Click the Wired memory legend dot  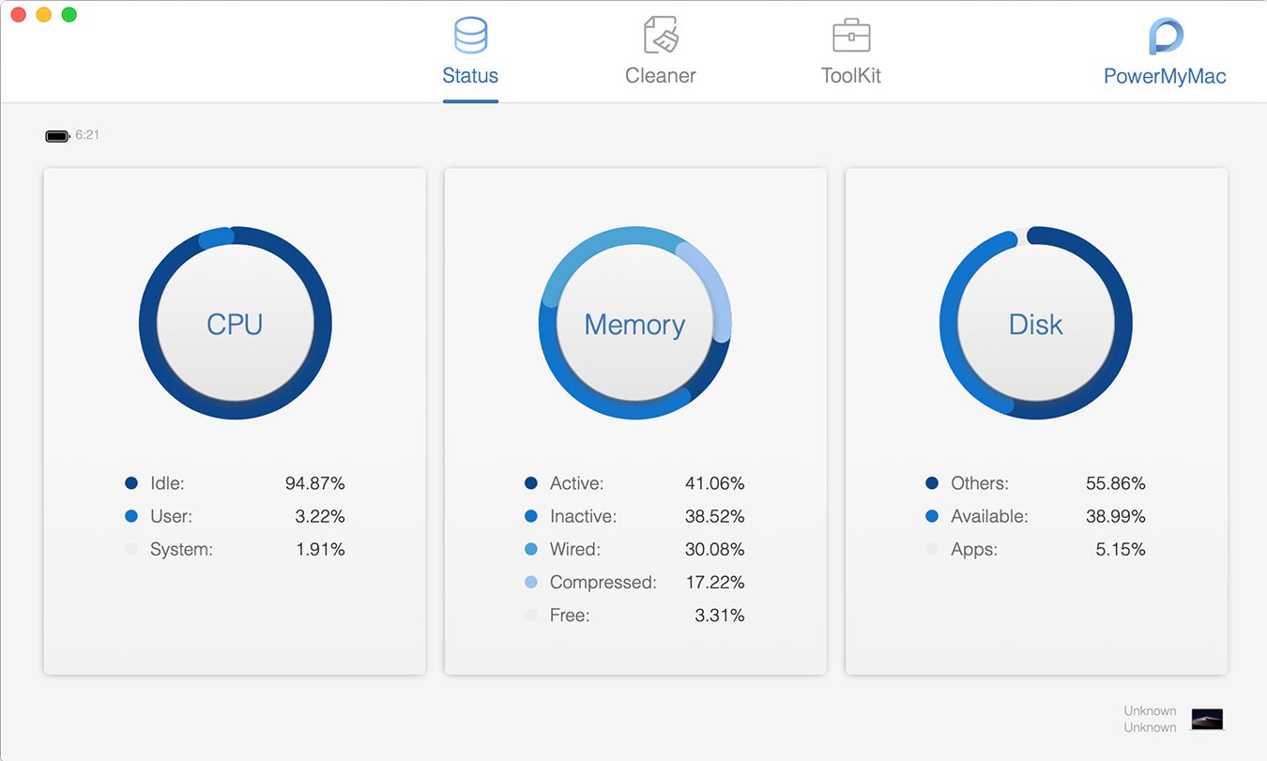pyautogui.click(x=531, y=549)
